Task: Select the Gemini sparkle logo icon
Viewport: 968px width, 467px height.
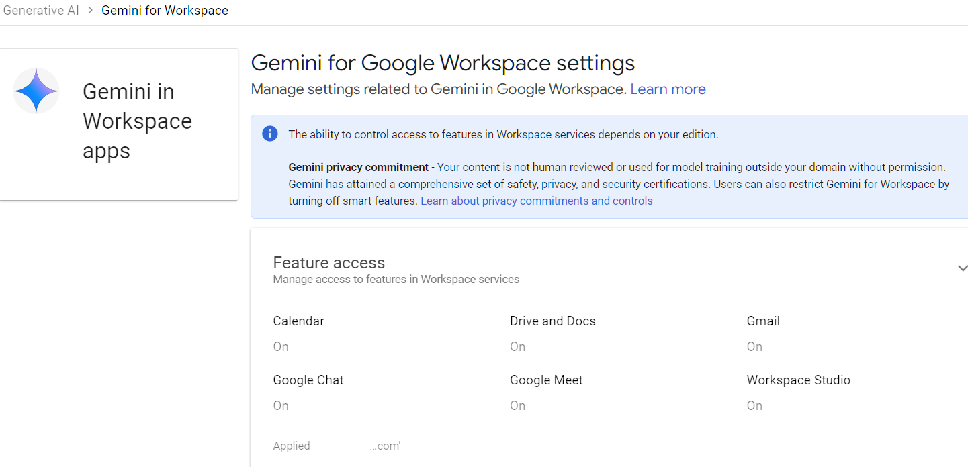Action: [x=36, y=91]
